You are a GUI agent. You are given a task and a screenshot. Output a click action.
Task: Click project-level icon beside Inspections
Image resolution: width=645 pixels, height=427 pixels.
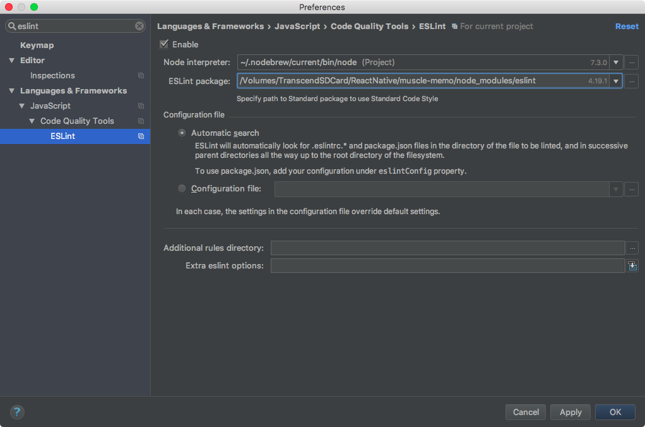141,76
